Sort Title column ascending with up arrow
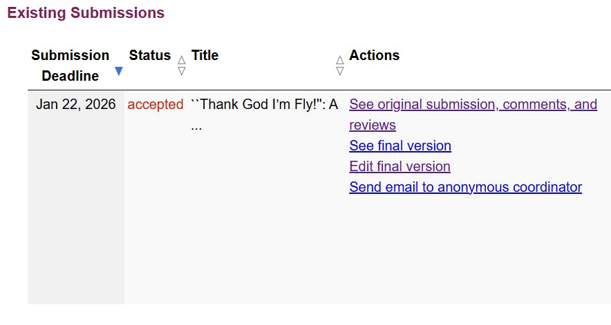This screenshot has width=611, height=325. coord(339,60)
